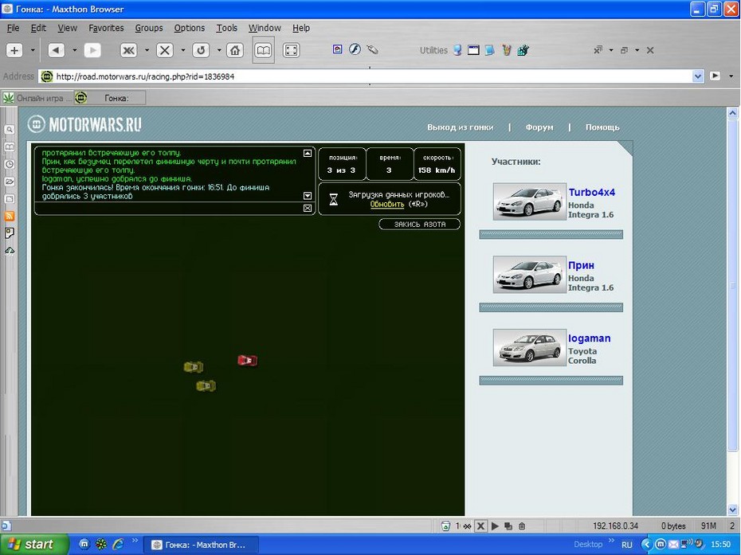Image resolution: width=741 pixels, height=555 pixels.
Task: Click the New Tab plus button
Action: pyautogui.click(x=14, y=50)
